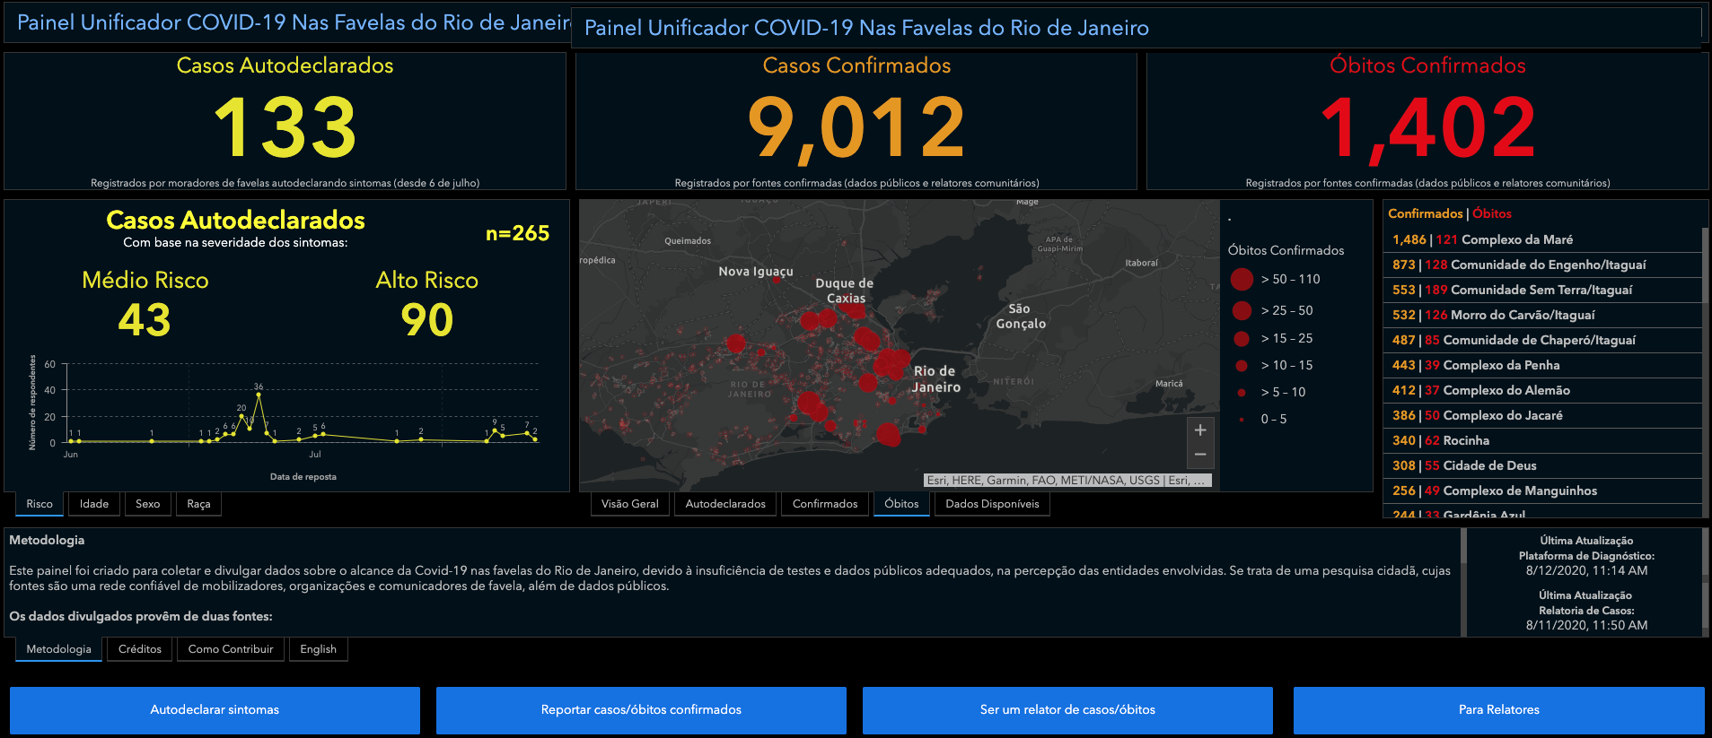Switch map to Autodeclarados tab
1712x738 pixels.
tap(725, 504)
